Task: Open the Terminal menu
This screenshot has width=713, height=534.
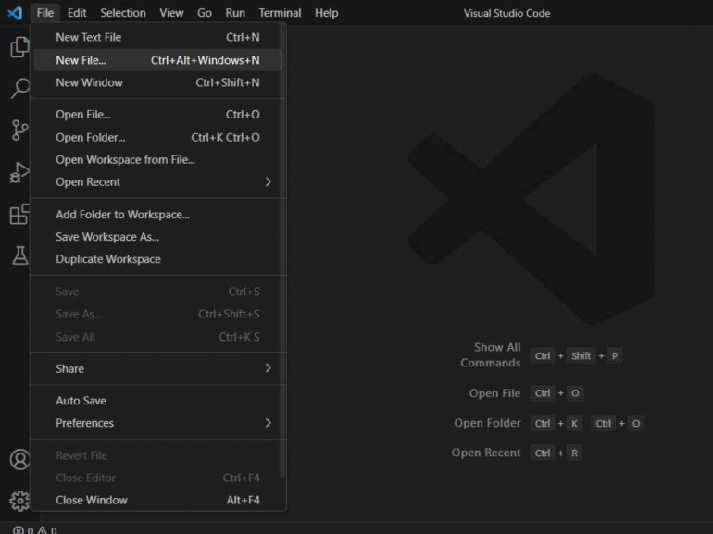Action: click(280, 13)
